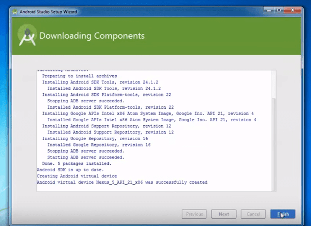This screenshot has width=311, height=226.
Task: Click the Finish button
Action: pyautogui.click(x=283, y=214)
